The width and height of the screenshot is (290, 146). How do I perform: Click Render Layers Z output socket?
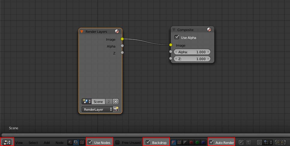[x=122, y=53]
